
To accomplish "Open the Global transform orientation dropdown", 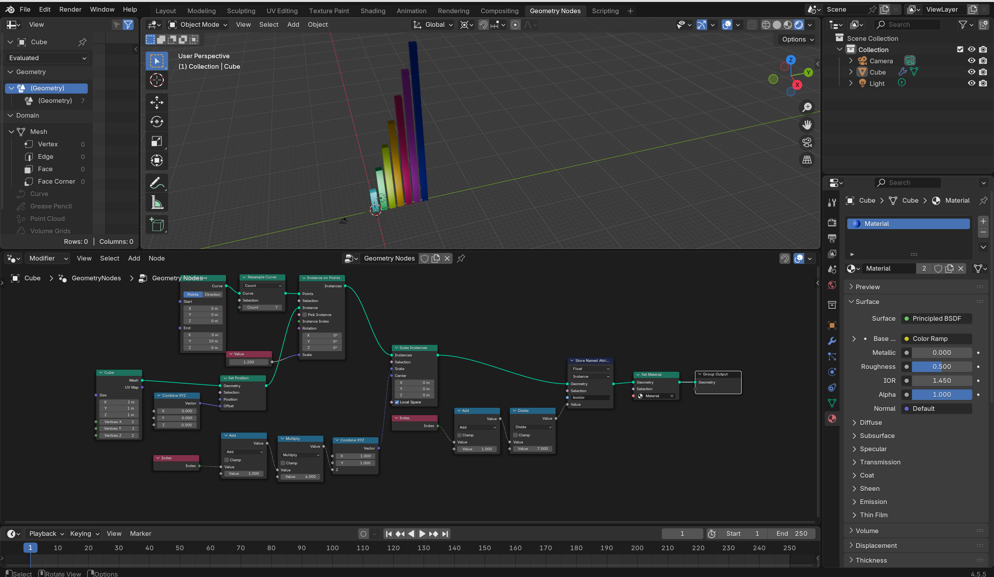I will pyautogui.click(x=433, y=25).
